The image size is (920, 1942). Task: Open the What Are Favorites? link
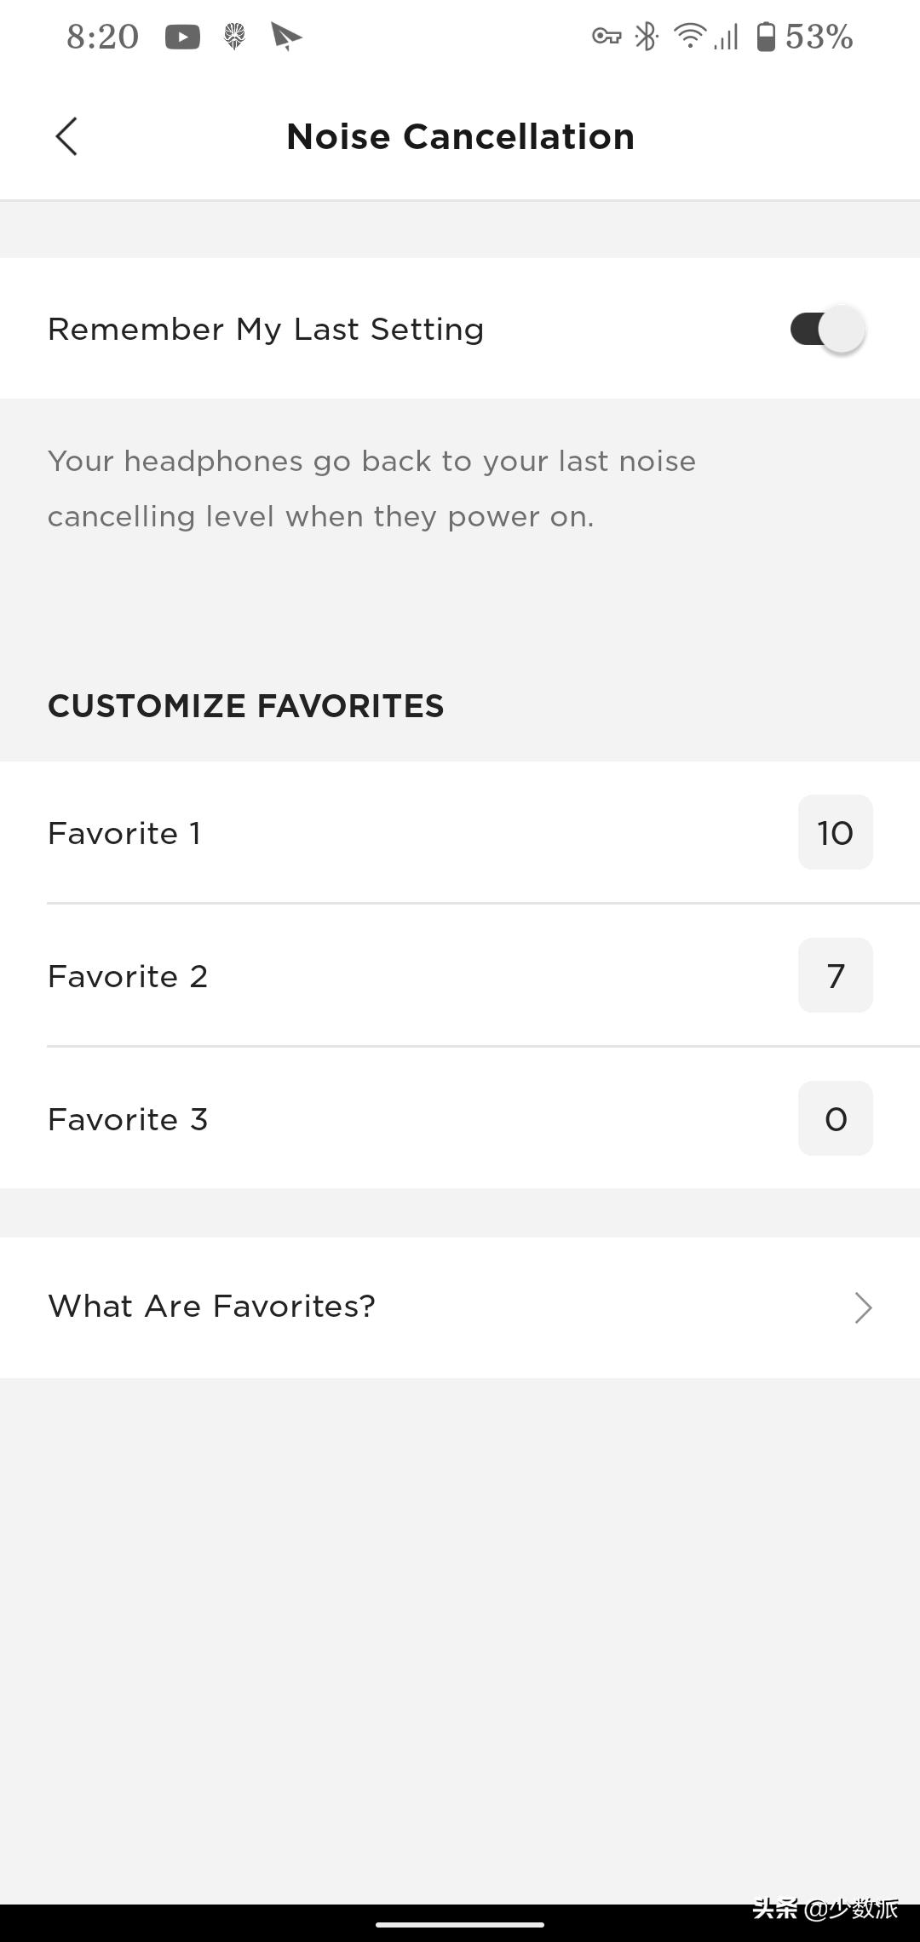pyautogui.click(x=211, y=1306)
